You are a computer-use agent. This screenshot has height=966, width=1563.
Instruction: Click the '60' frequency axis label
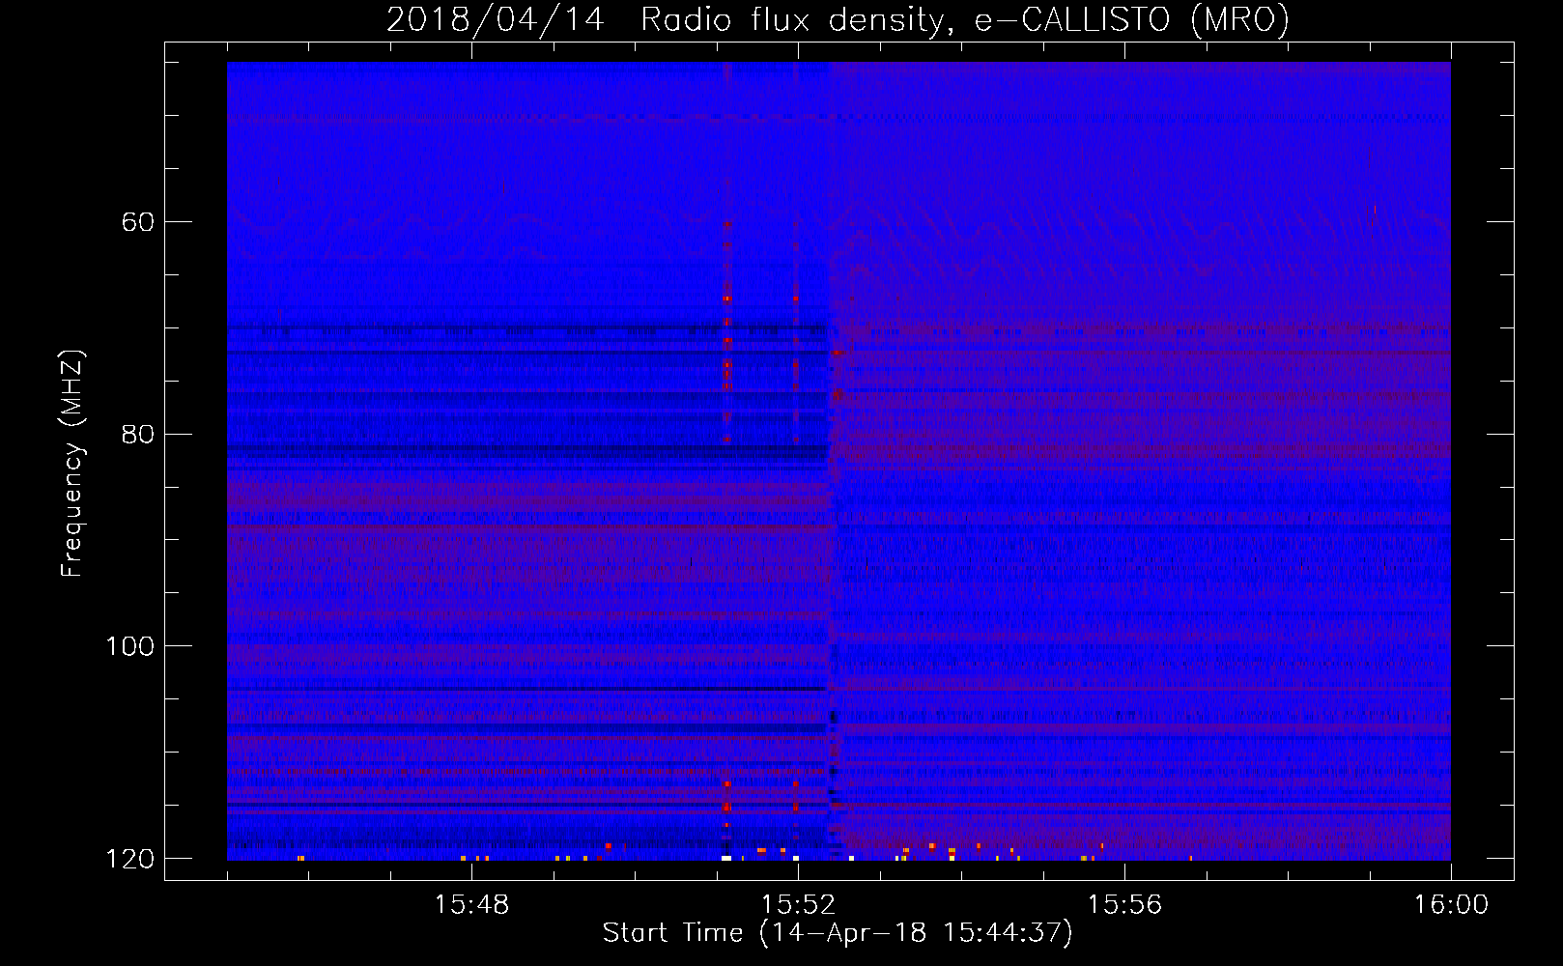pyautogui.click(x=138, y=222)
